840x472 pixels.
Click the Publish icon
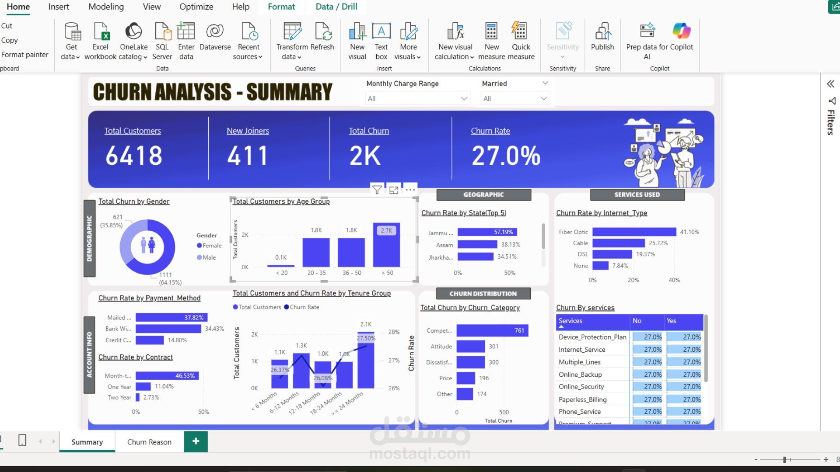[x=602, y=31]
